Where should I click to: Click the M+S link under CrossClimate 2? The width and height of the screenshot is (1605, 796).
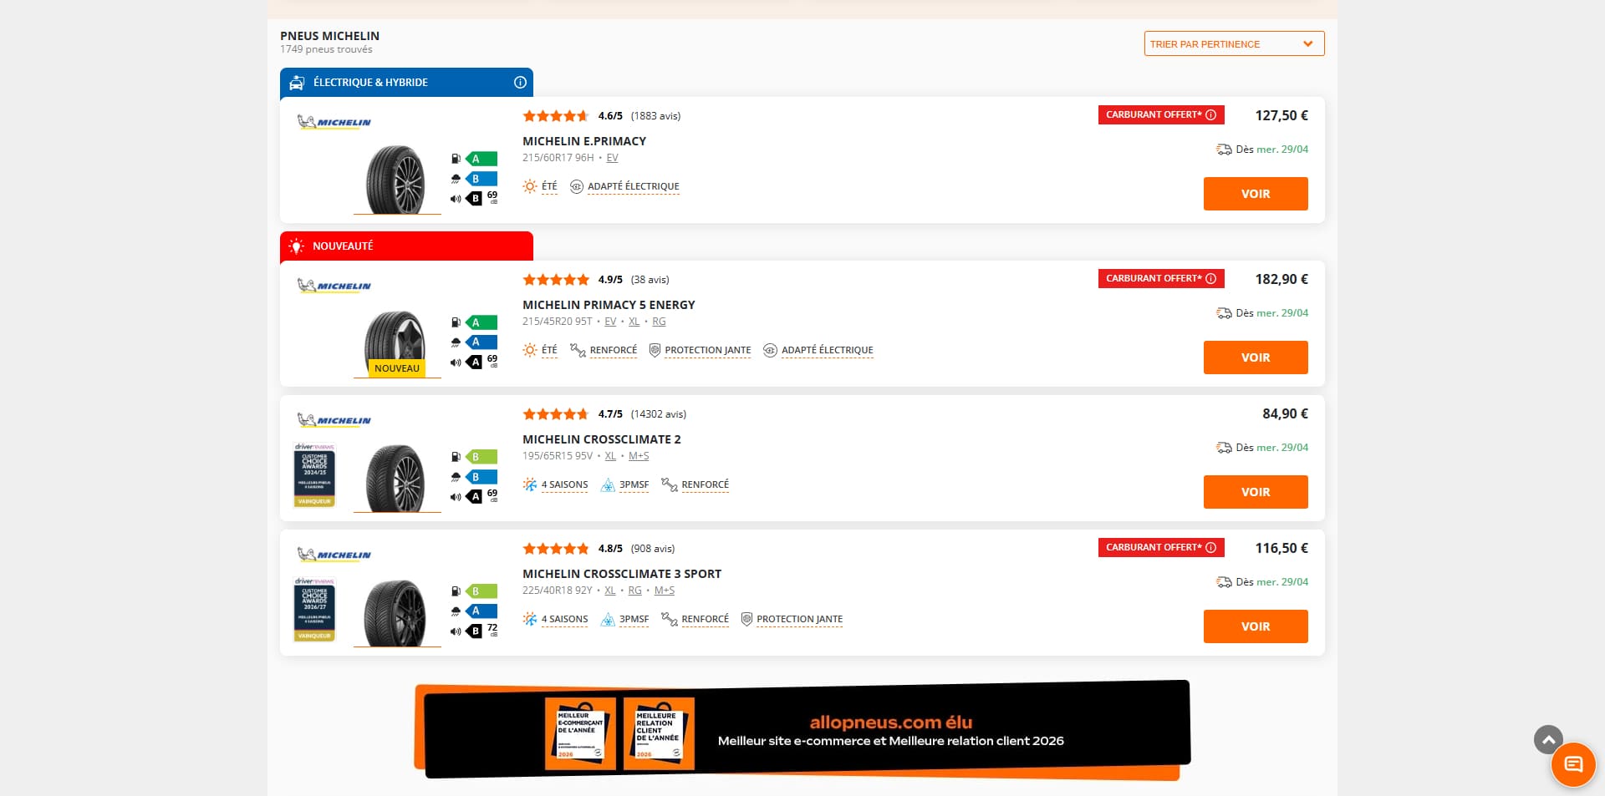pos(639,456)
